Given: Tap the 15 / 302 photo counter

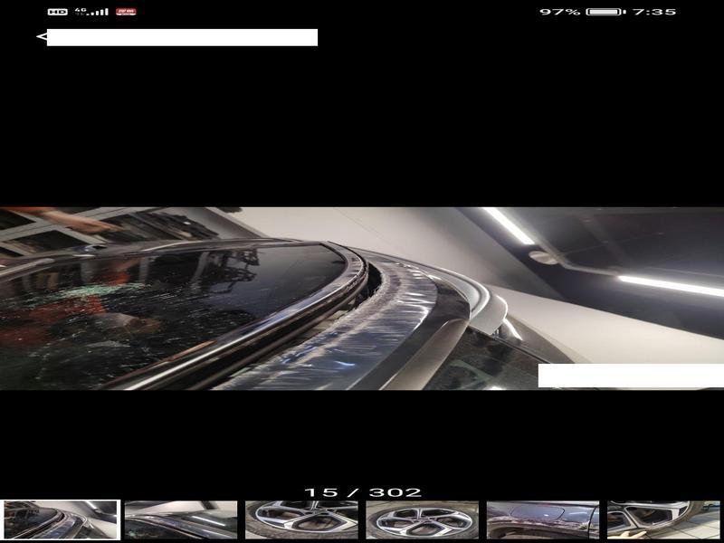Looking at the screenshot, I should (362, 492).
